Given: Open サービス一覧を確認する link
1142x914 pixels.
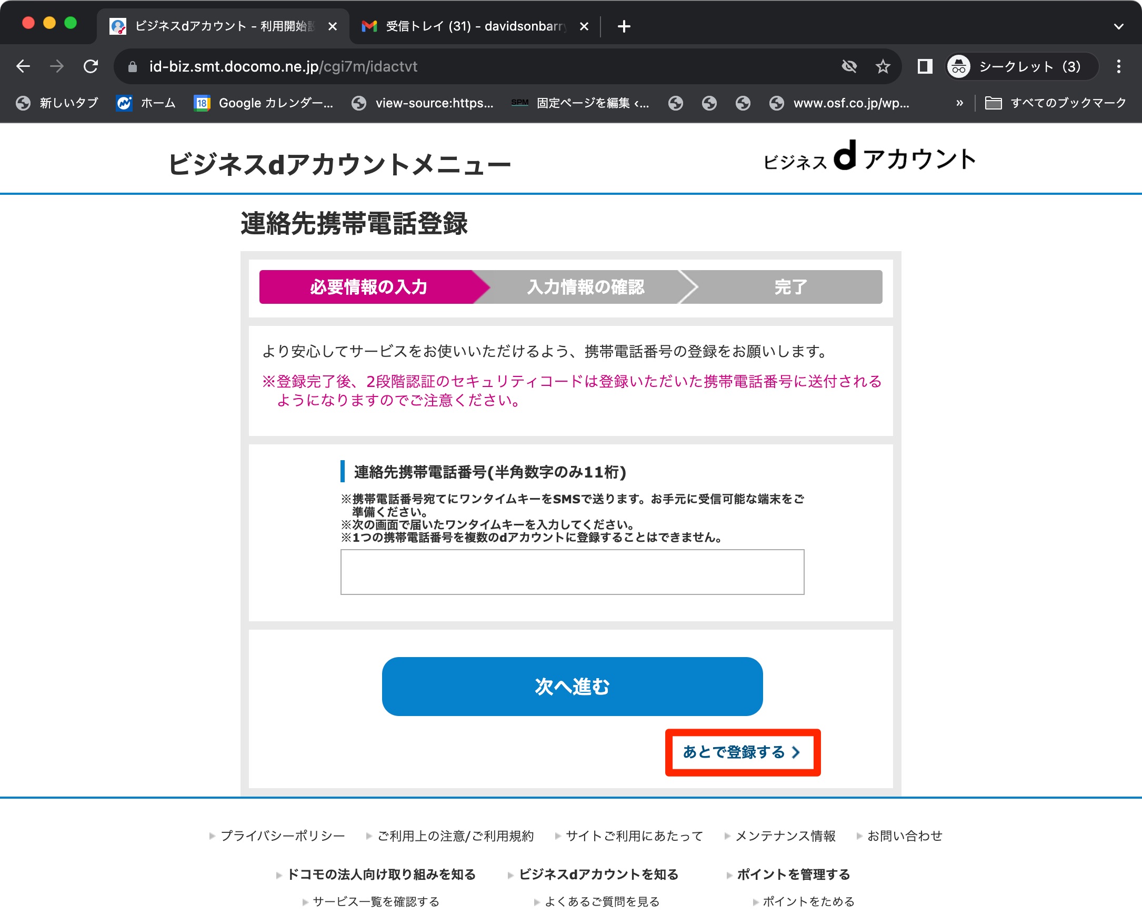Looking at the screenshot, I should [x=376, y=901].
